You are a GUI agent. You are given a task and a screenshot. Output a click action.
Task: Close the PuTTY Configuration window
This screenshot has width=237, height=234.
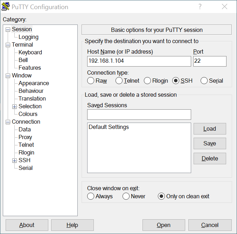pyautogui.click(x=224, y=7)
